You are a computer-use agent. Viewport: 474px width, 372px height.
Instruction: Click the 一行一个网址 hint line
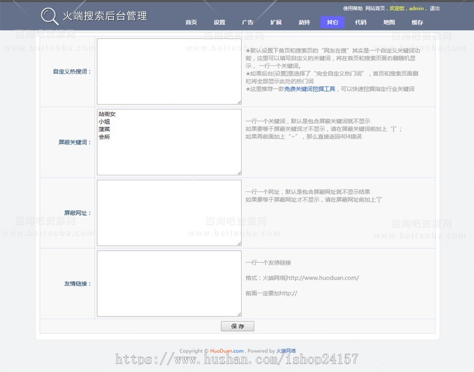click(x=308, y=192)
